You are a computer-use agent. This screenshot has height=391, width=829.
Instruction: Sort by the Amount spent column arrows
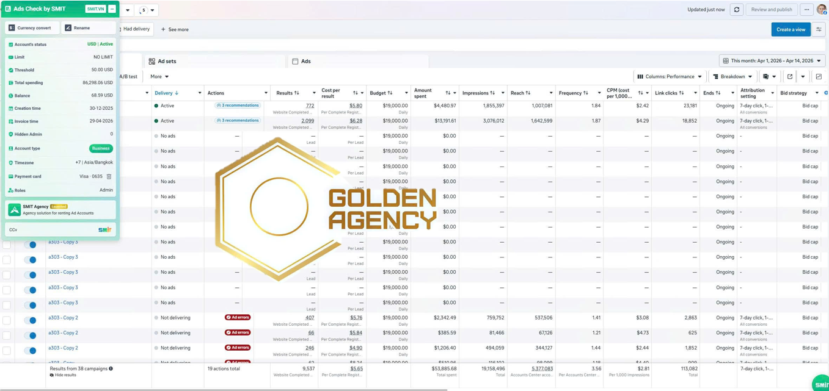[x=448, y=93]
